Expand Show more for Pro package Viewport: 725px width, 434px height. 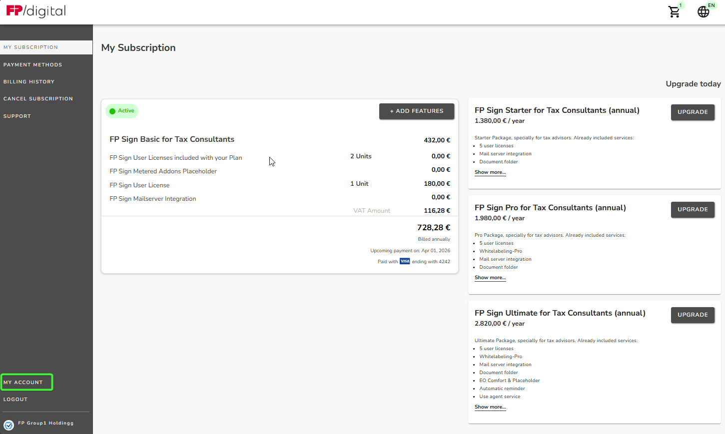490,278
